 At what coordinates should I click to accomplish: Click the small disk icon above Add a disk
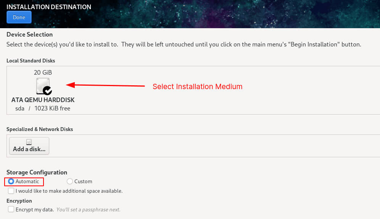[x=29, y=142]
